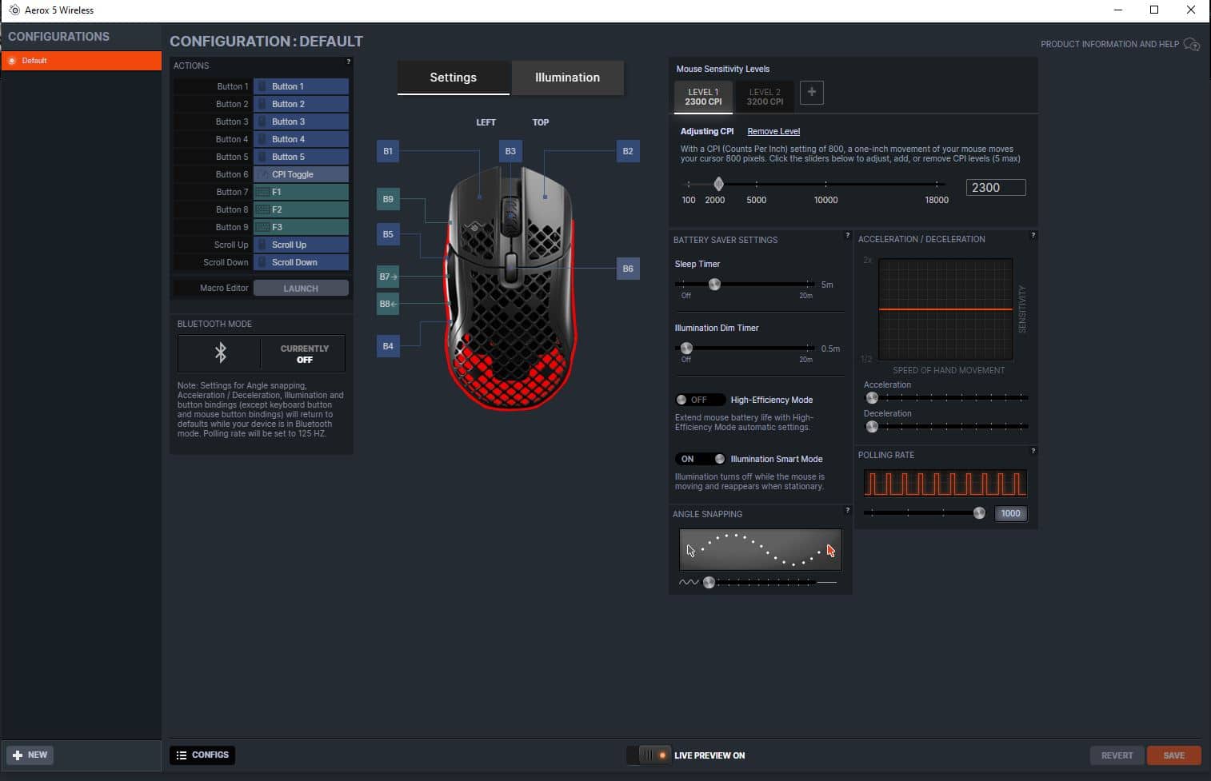Click the B6 button marker
1211x781 pixels.
tap(628, 269)
